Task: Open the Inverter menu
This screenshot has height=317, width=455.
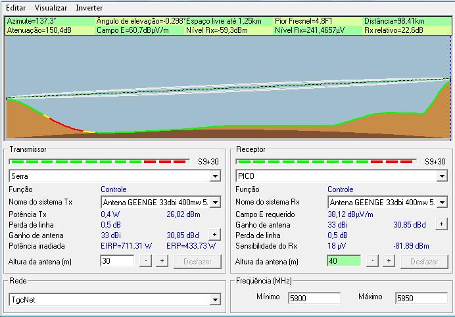Action: (x=89, y=8)
